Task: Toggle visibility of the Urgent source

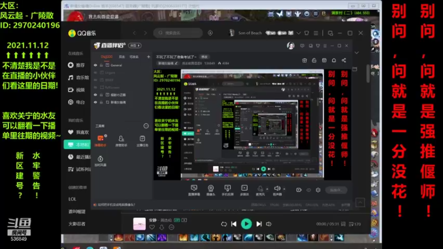Action: click(x=95, y=72)
